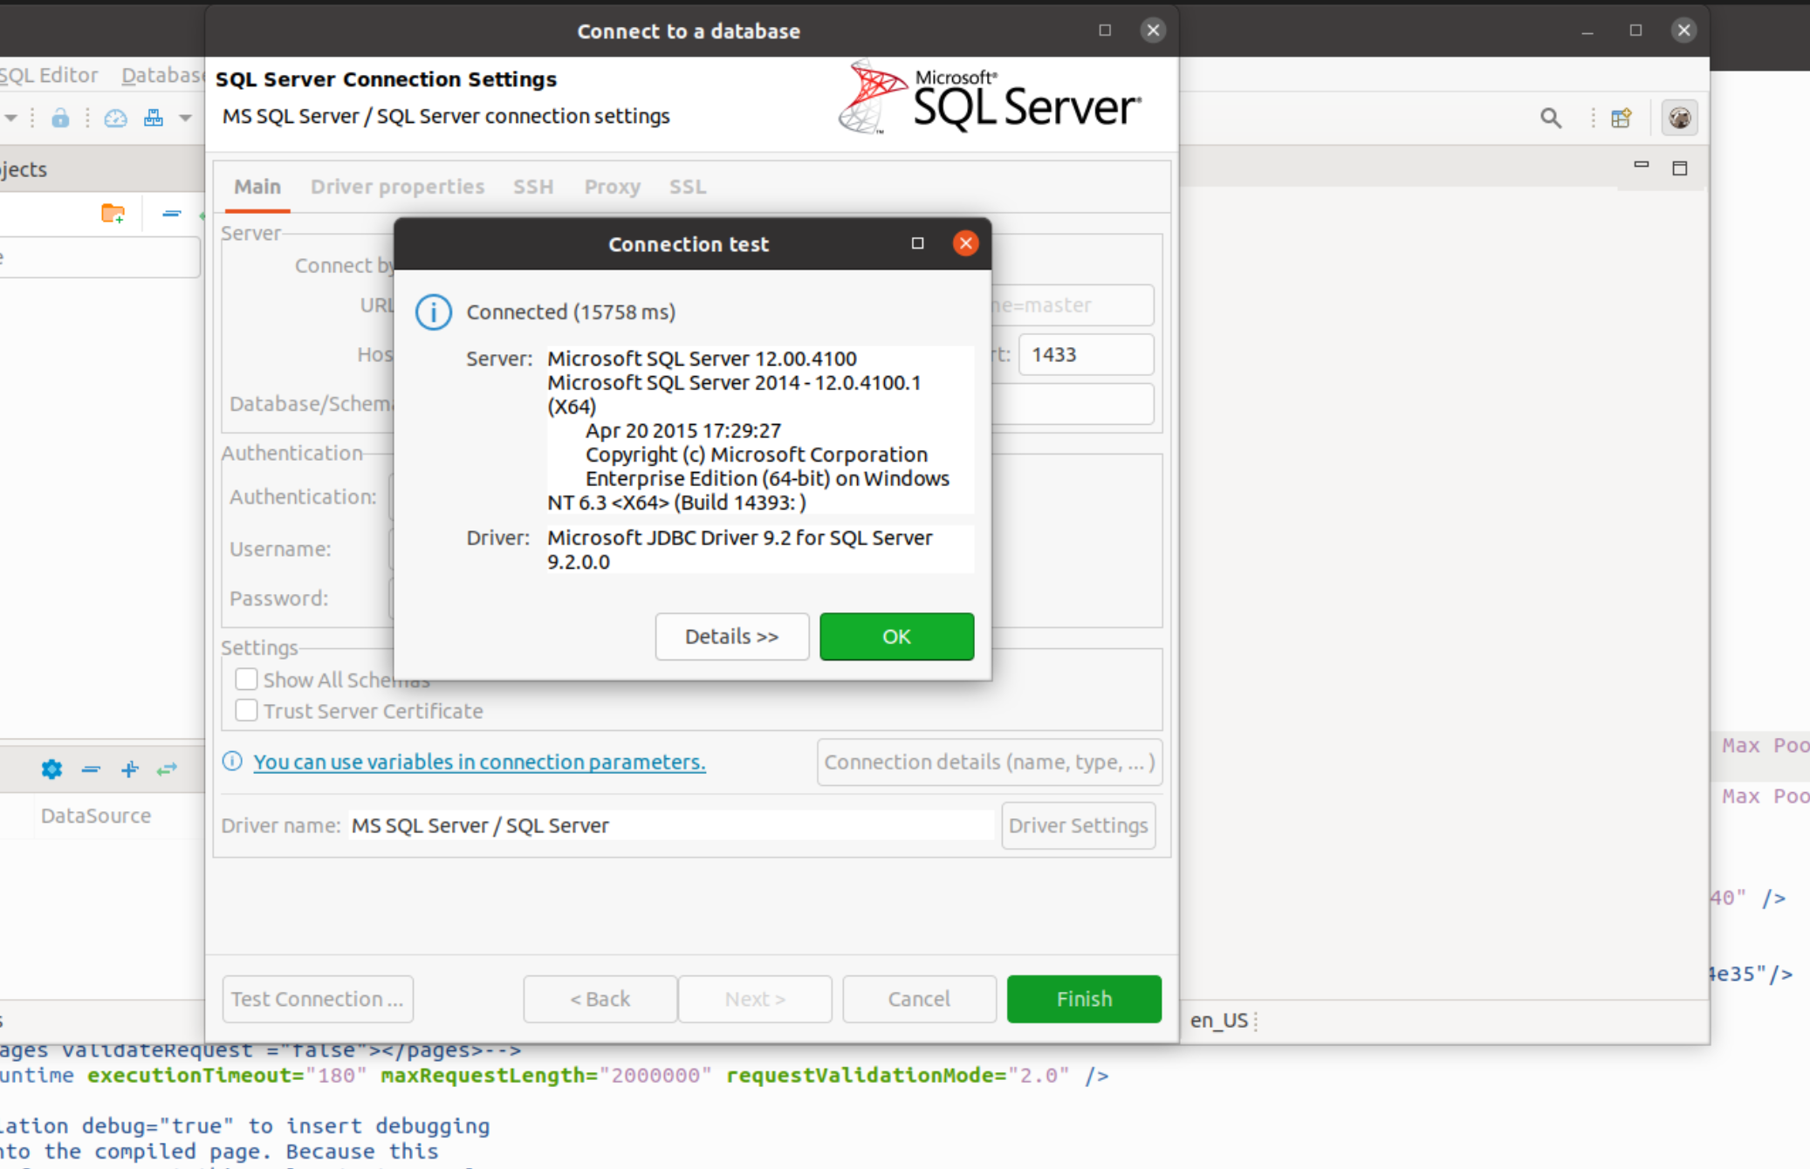Click the minus icon in Projects panel
This screenshot has height=1169, width=1810.
pyautogui.click(x=91, y=769)
